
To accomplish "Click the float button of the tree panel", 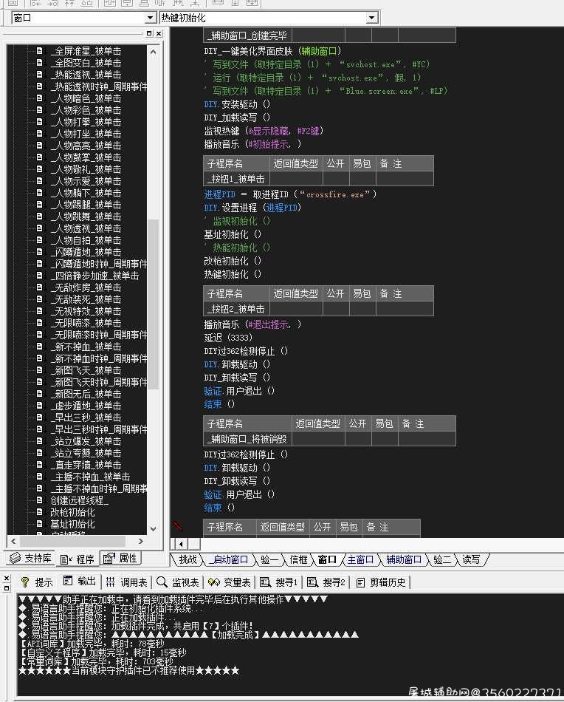I will tap(149, 33).
